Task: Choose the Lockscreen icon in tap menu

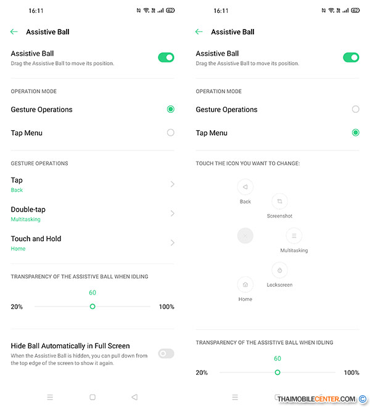Action: [279, 270]
